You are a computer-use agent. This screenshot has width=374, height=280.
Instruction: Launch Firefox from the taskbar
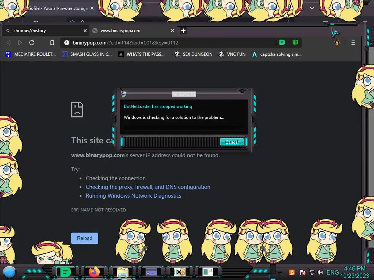[94, 272]
